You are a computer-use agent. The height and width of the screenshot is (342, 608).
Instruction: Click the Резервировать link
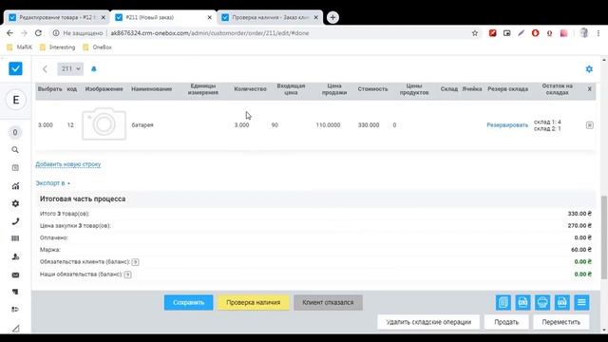coord(507,124)
